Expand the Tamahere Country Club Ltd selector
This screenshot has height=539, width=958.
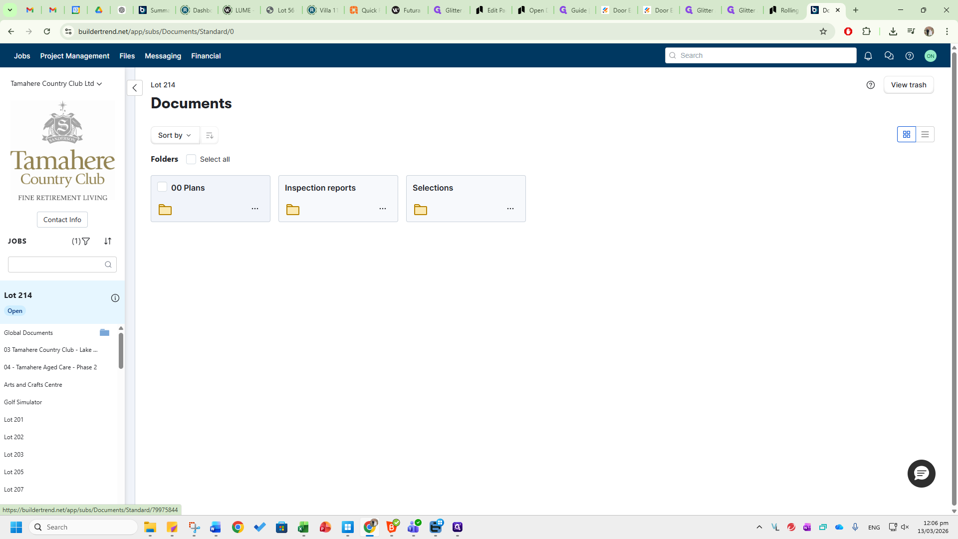(56, 84)
